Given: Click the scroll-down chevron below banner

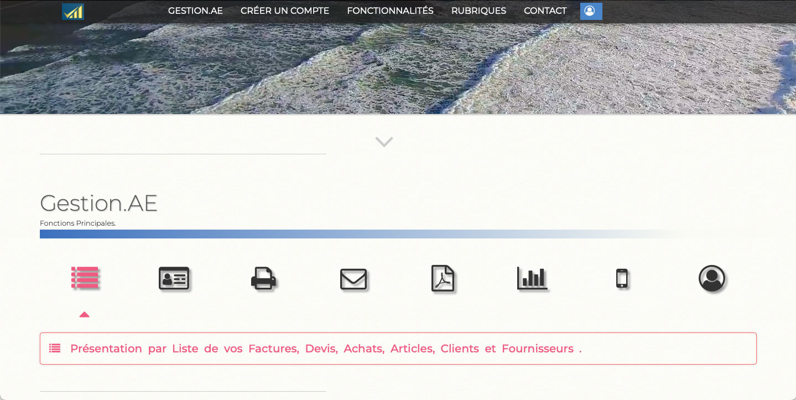Looking at the screenshot, I should pos(384,142).
